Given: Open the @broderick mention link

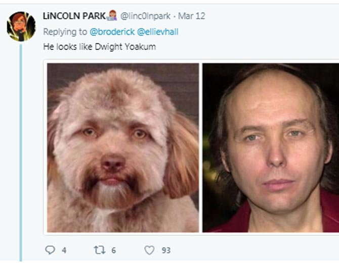Looking at the screenshot, I should click(x=112, y=32).
